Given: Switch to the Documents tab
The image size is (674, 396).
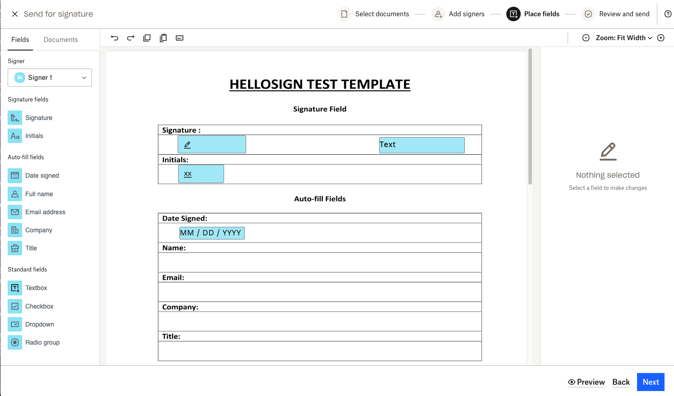Looking at the screenshot, I should tap(61, 40).
